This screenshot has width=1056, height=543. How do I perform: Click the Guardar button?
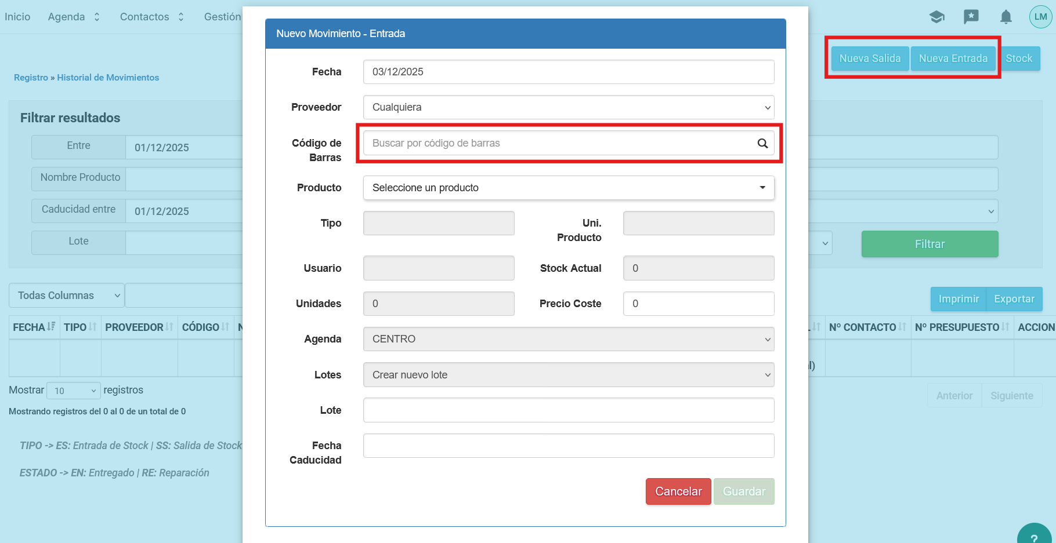(743, 491)
